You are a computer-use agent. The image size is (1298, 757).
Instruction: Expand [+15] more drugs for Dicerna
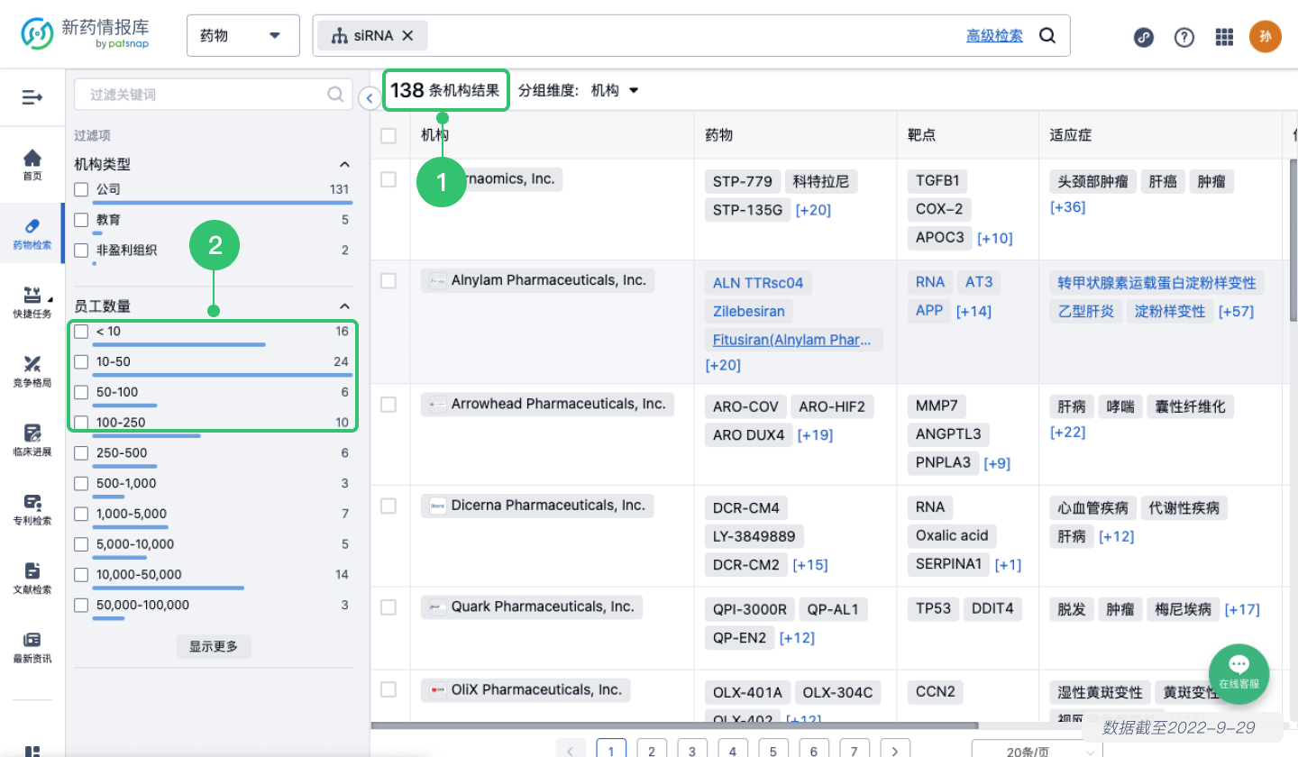click(x=810, y=565)
